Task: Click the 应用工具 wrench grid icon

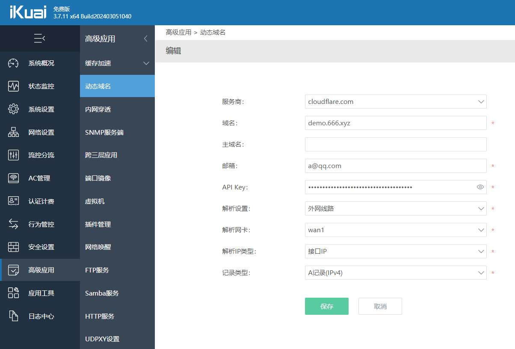Action: [14, 293]
